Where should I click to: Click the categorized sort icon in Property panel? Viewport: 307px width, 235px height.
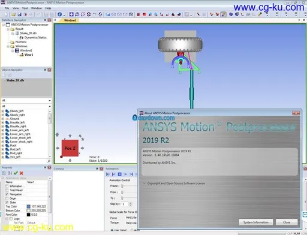(4, 173)
